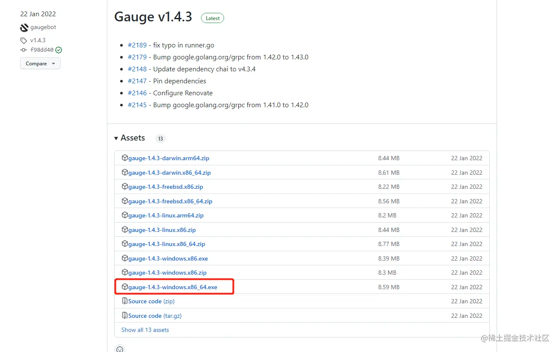Click the green verified checkmark icon
Image resolution: width=559 pixels, height=352 pixels.
[x=59, y=50]
